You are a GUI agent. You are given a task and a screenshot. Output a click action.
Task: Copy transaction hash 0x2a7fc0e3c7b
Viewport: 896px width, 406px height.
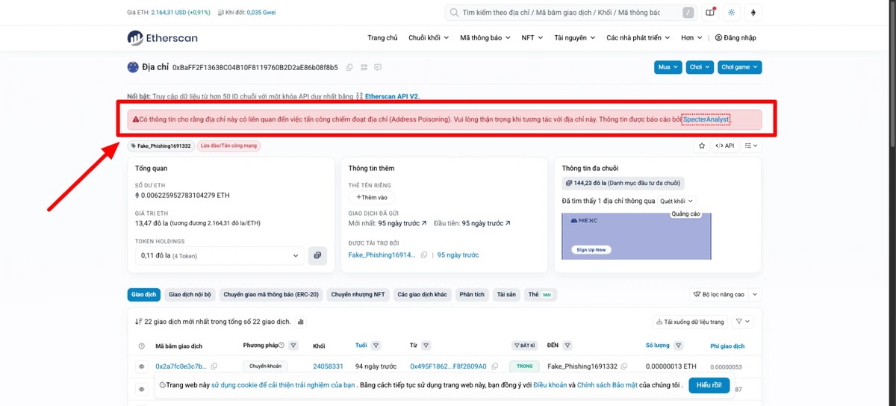214,366
